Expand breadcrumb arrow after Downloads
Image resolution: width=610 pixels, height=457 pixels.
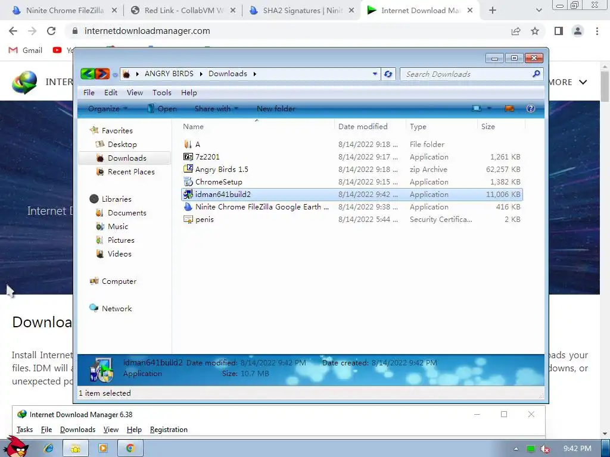coord(255,74)
